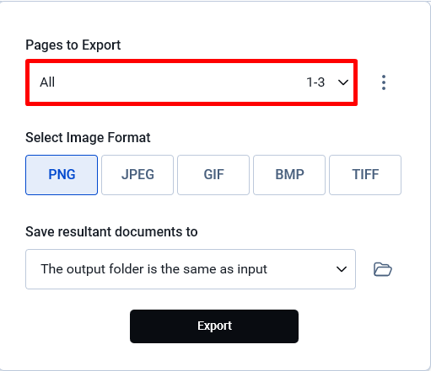The height and width of the screenshot is (371, 431).
Task: Choose GIF as the image format
Action: 213,175
